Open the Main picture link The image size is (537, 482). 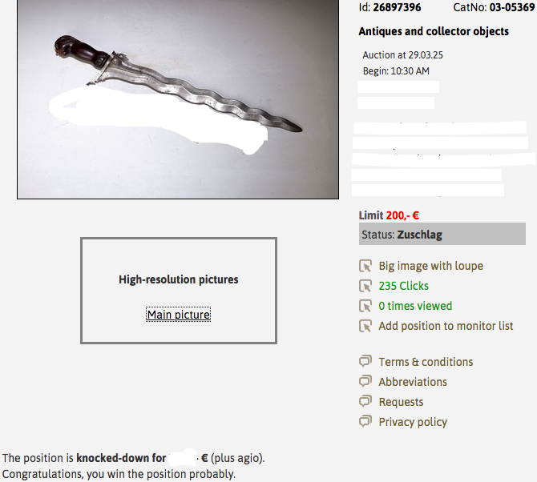click(x=179, y=315)
